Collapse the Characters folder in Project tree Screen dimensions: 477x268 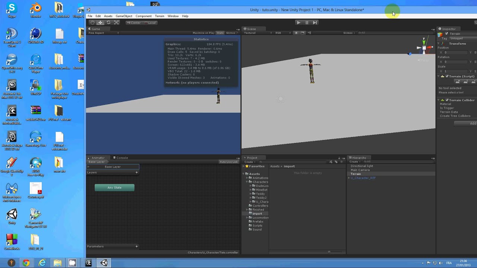(x=247, y=182)
